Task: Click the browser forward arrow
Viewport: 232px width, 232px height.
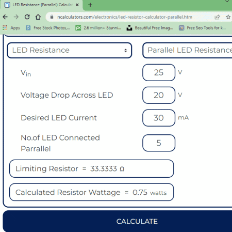Action: (x=16, y=17)
